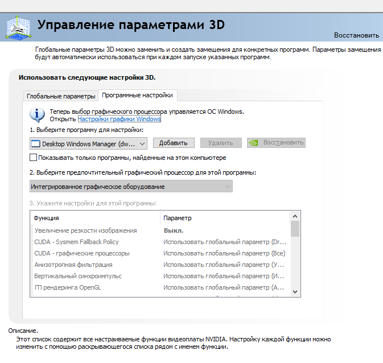Viewport: 383px width, 363px height.
Task: Select 'CUDA - Sysmem Fallback Policy' row
Action: click(x=160, y=242)
